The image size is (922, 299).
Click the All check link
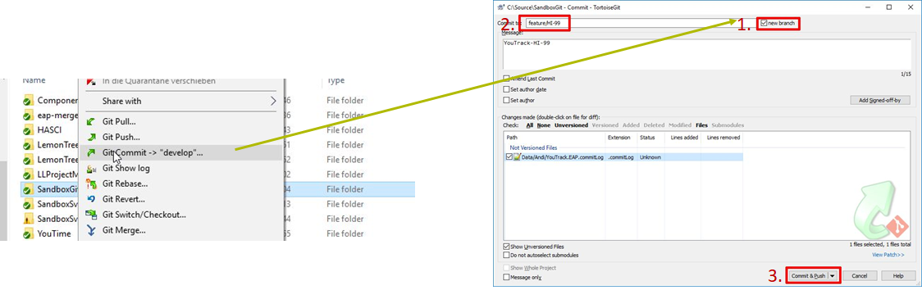[x=530, y=125]
